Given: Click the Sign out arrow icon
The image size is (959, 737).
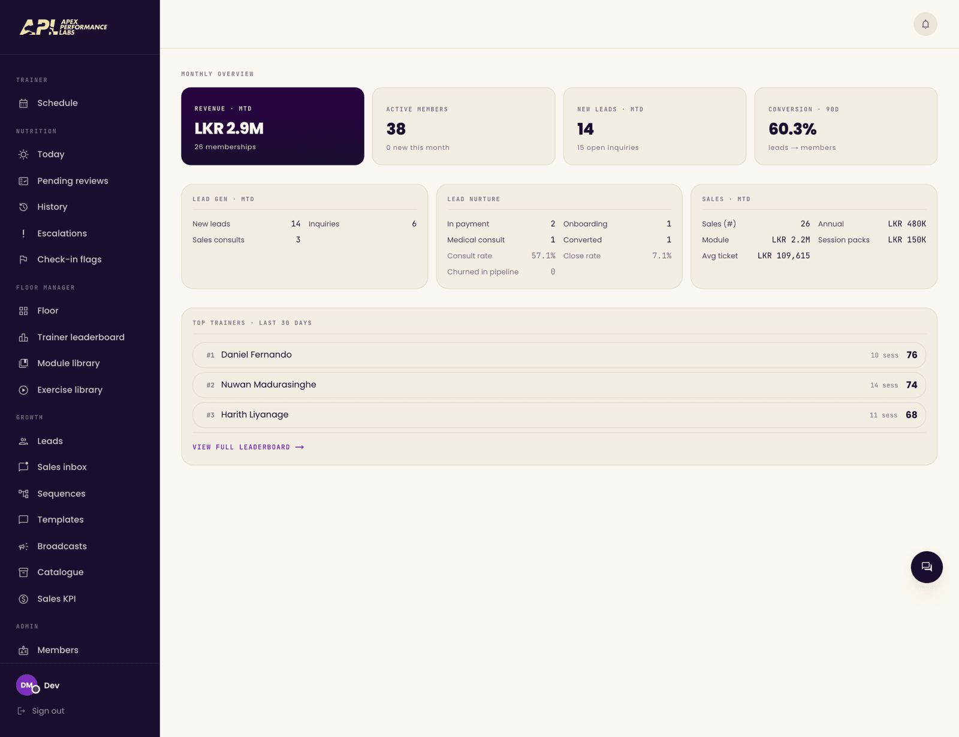Looking at the screenshot, I should 22,711.
